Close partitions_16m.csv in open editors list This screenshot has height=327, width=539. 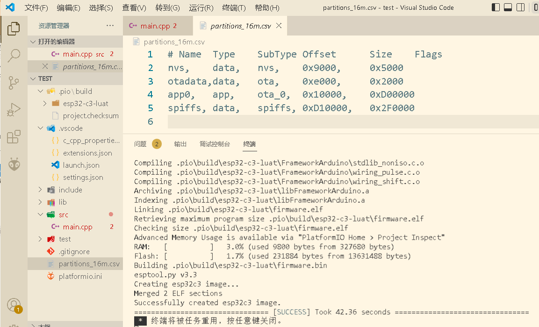click(45, 66)
